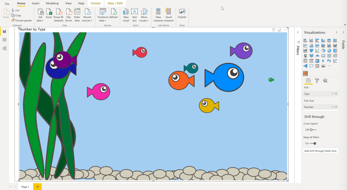This screenshot has width=347, height=190.
Task: Expand the Number field dropdown
Action: (332, 107)
